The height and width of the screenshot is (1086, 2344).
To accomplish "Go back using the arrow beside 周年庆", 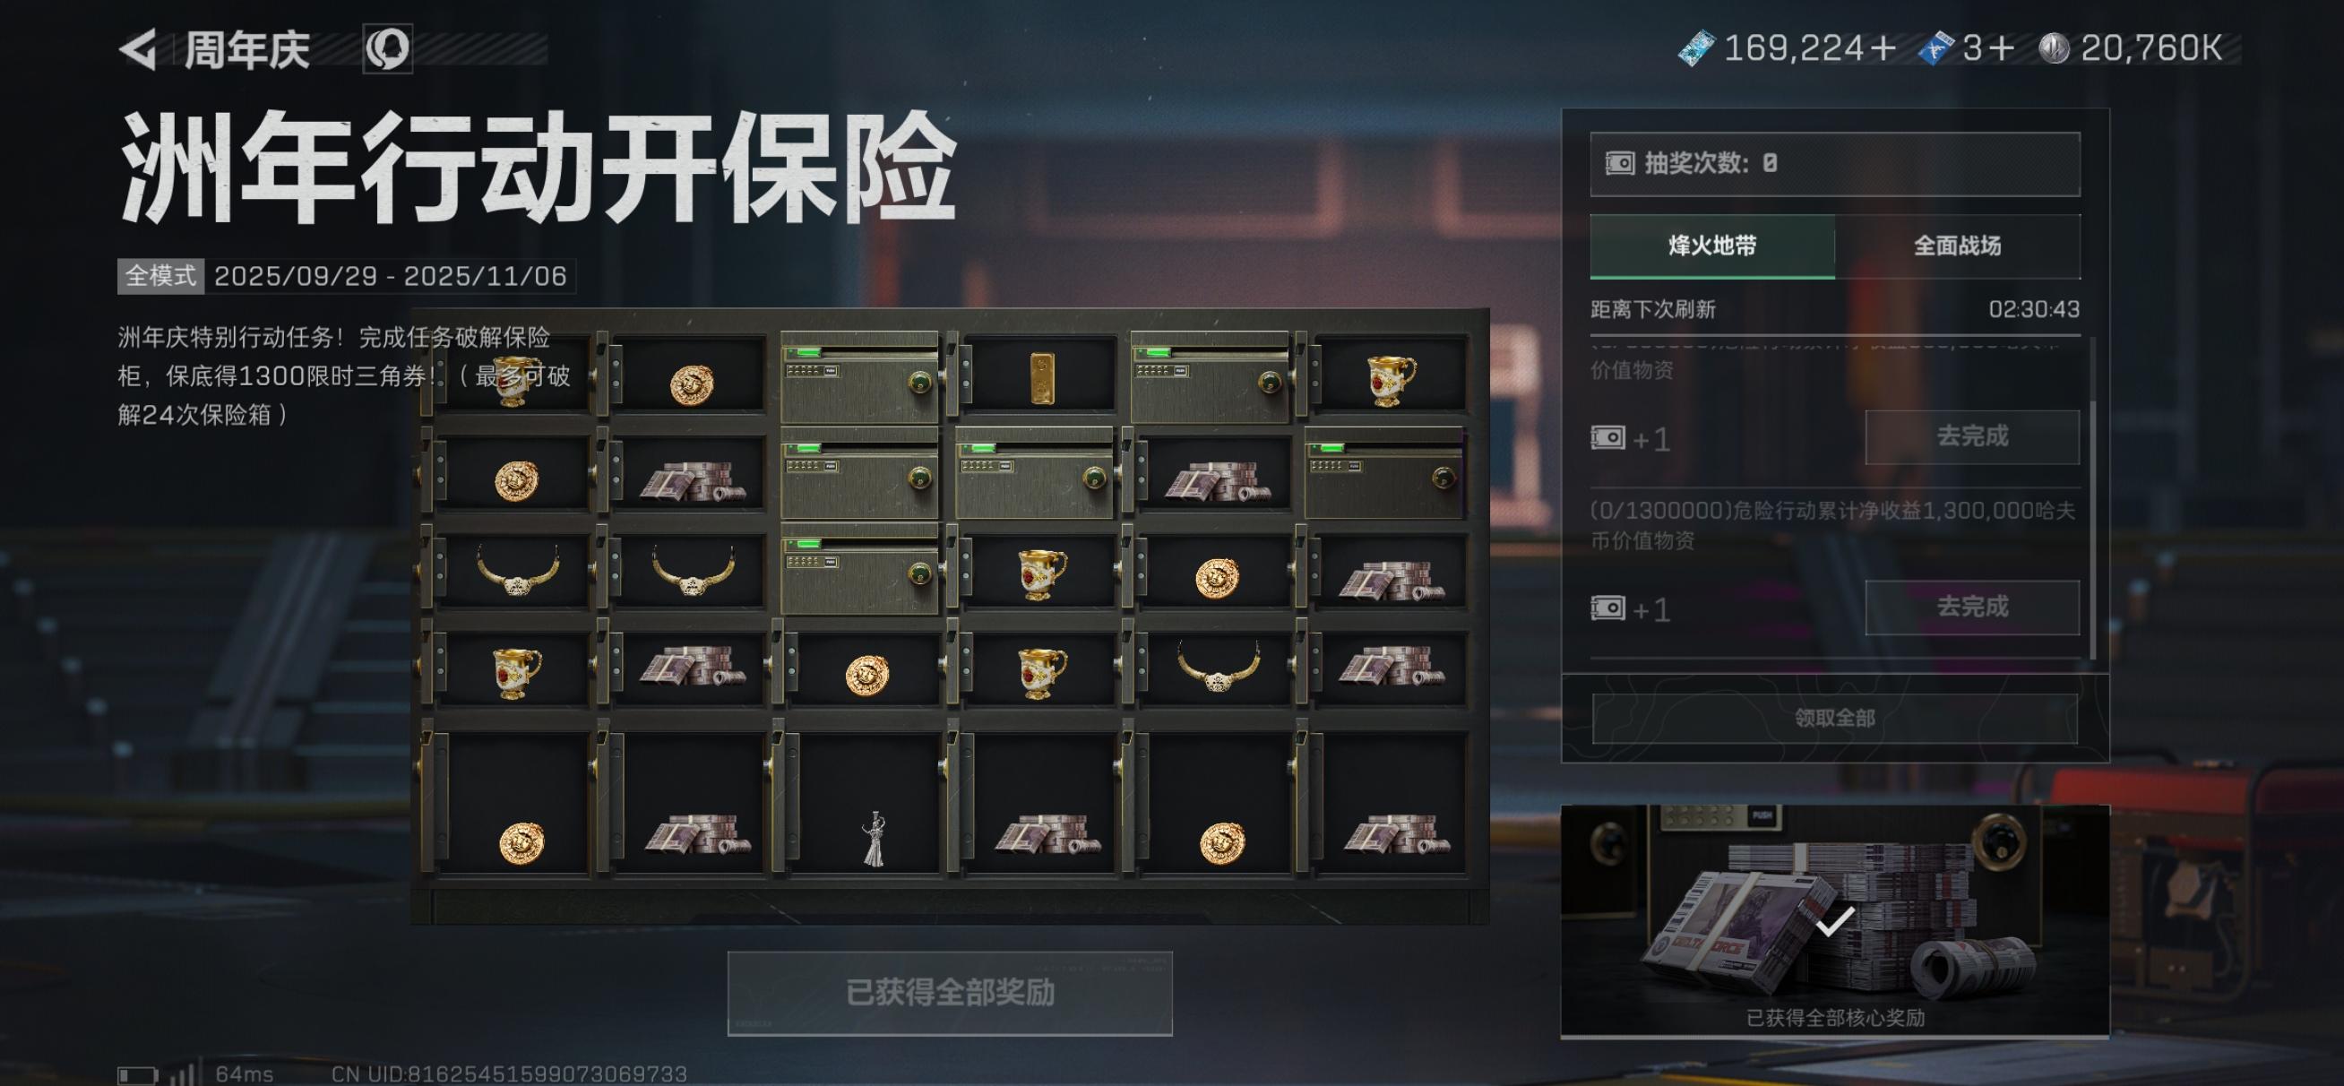I will tap(138, 49).
